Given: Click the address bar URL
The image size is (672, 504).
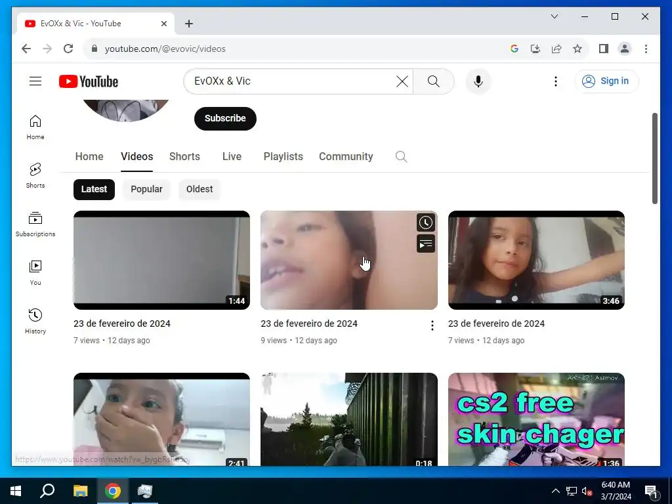Looking at the screenshot, I should [165, 49].
